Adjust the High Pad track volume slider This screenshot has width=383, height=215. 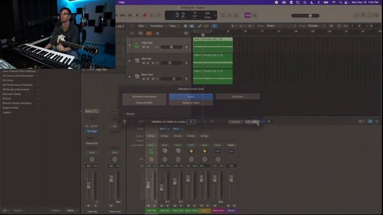click(172, 47)
